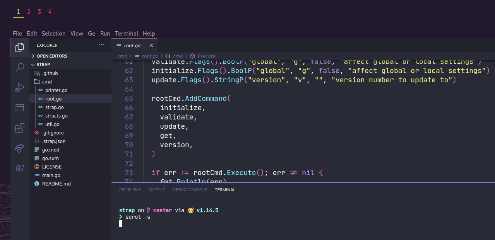This screenshot has width=495, height=240.
Task: Open the Remote Explorer window icon
Action: [x=19, y=108]
